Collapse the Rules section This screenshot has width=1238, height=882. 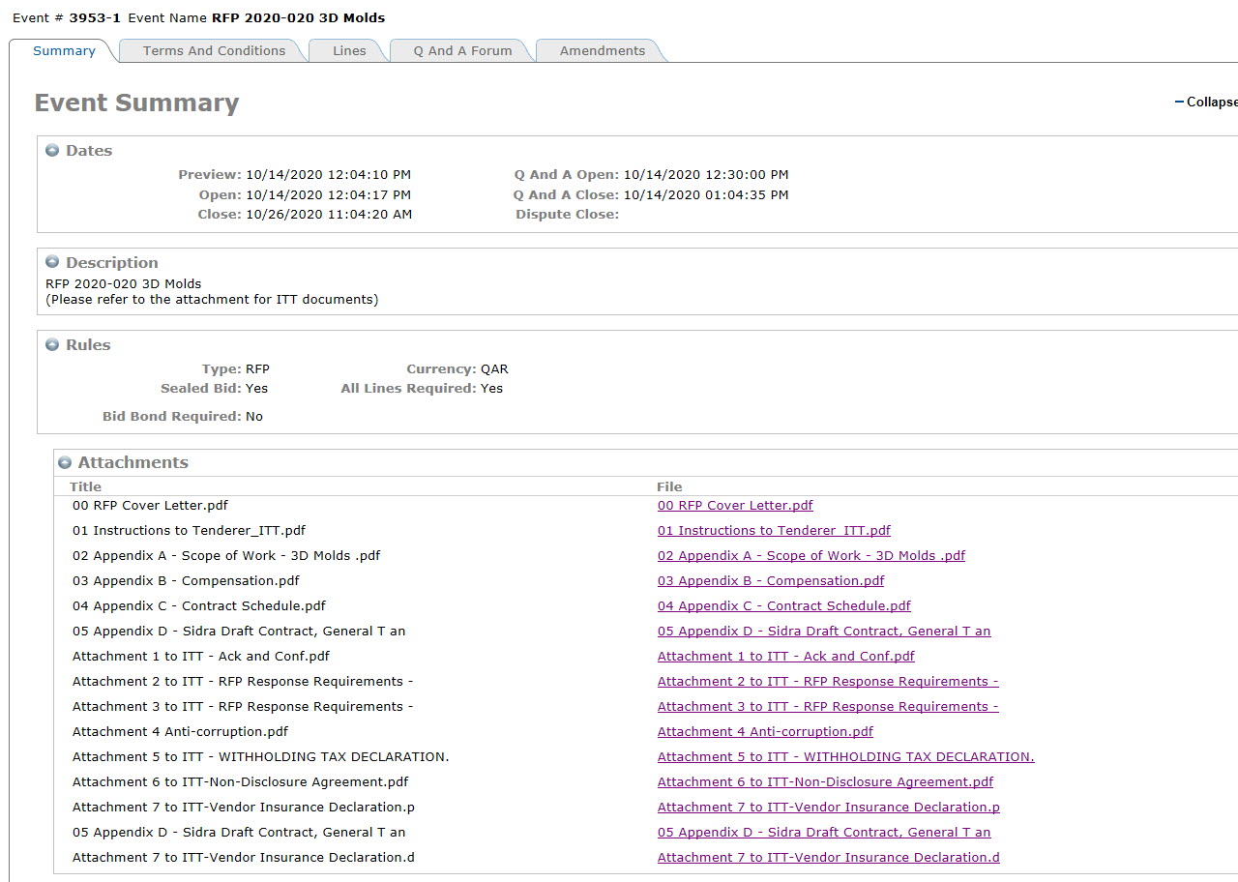(52, 344)
